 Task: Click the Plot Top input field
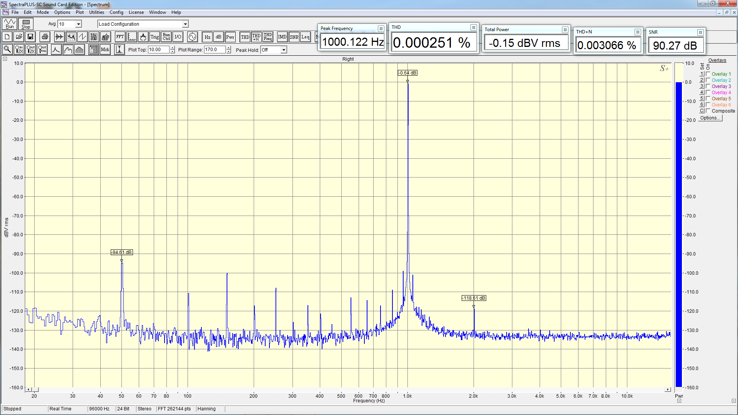click(158, 50)
